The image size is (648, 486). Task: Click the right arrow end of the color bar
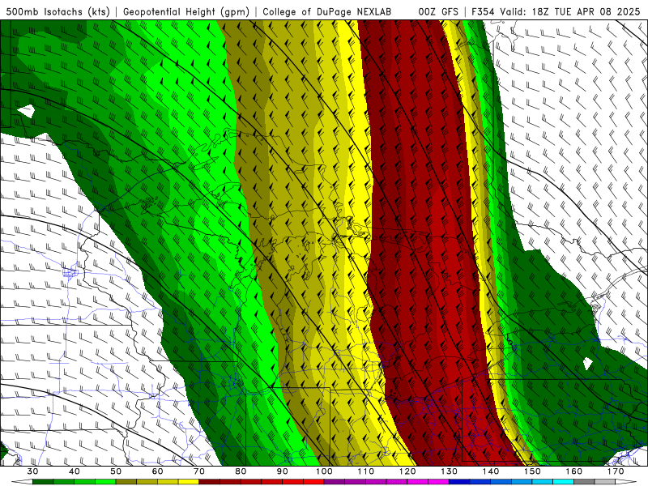click(626, 482)
